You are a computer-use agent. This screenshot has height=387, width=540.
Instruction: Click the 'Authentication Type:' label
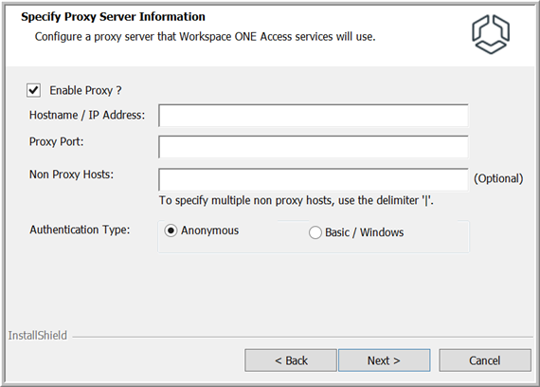point(80,230)
